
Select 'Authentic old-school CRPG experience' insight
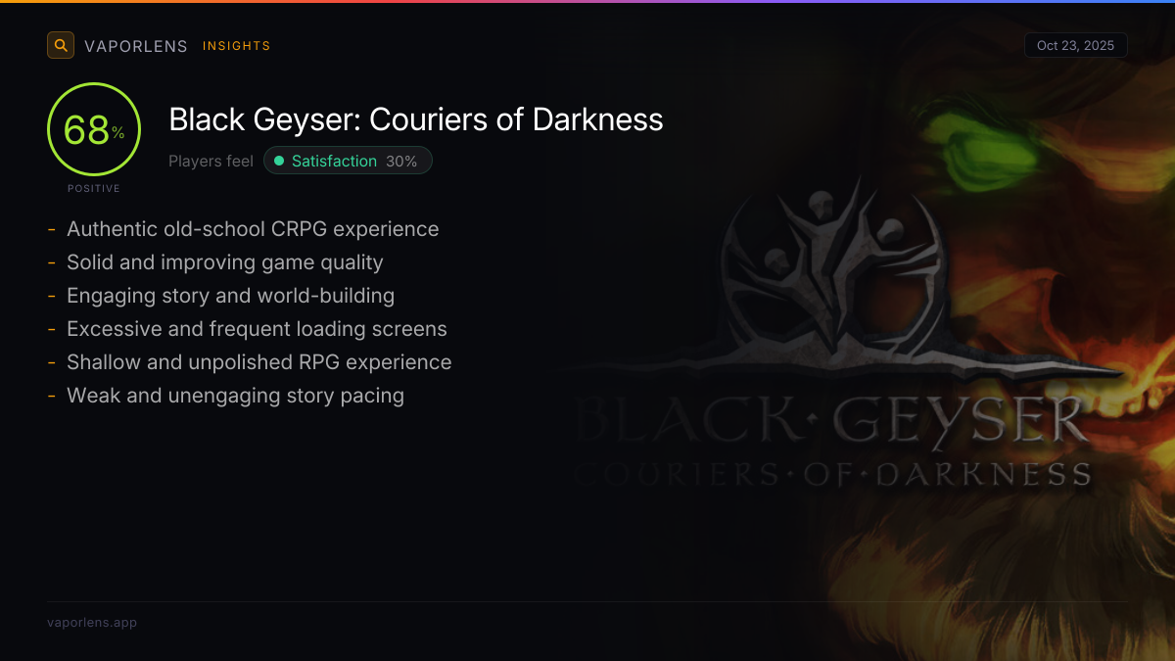pyautogui.click(x=253, y=229)
